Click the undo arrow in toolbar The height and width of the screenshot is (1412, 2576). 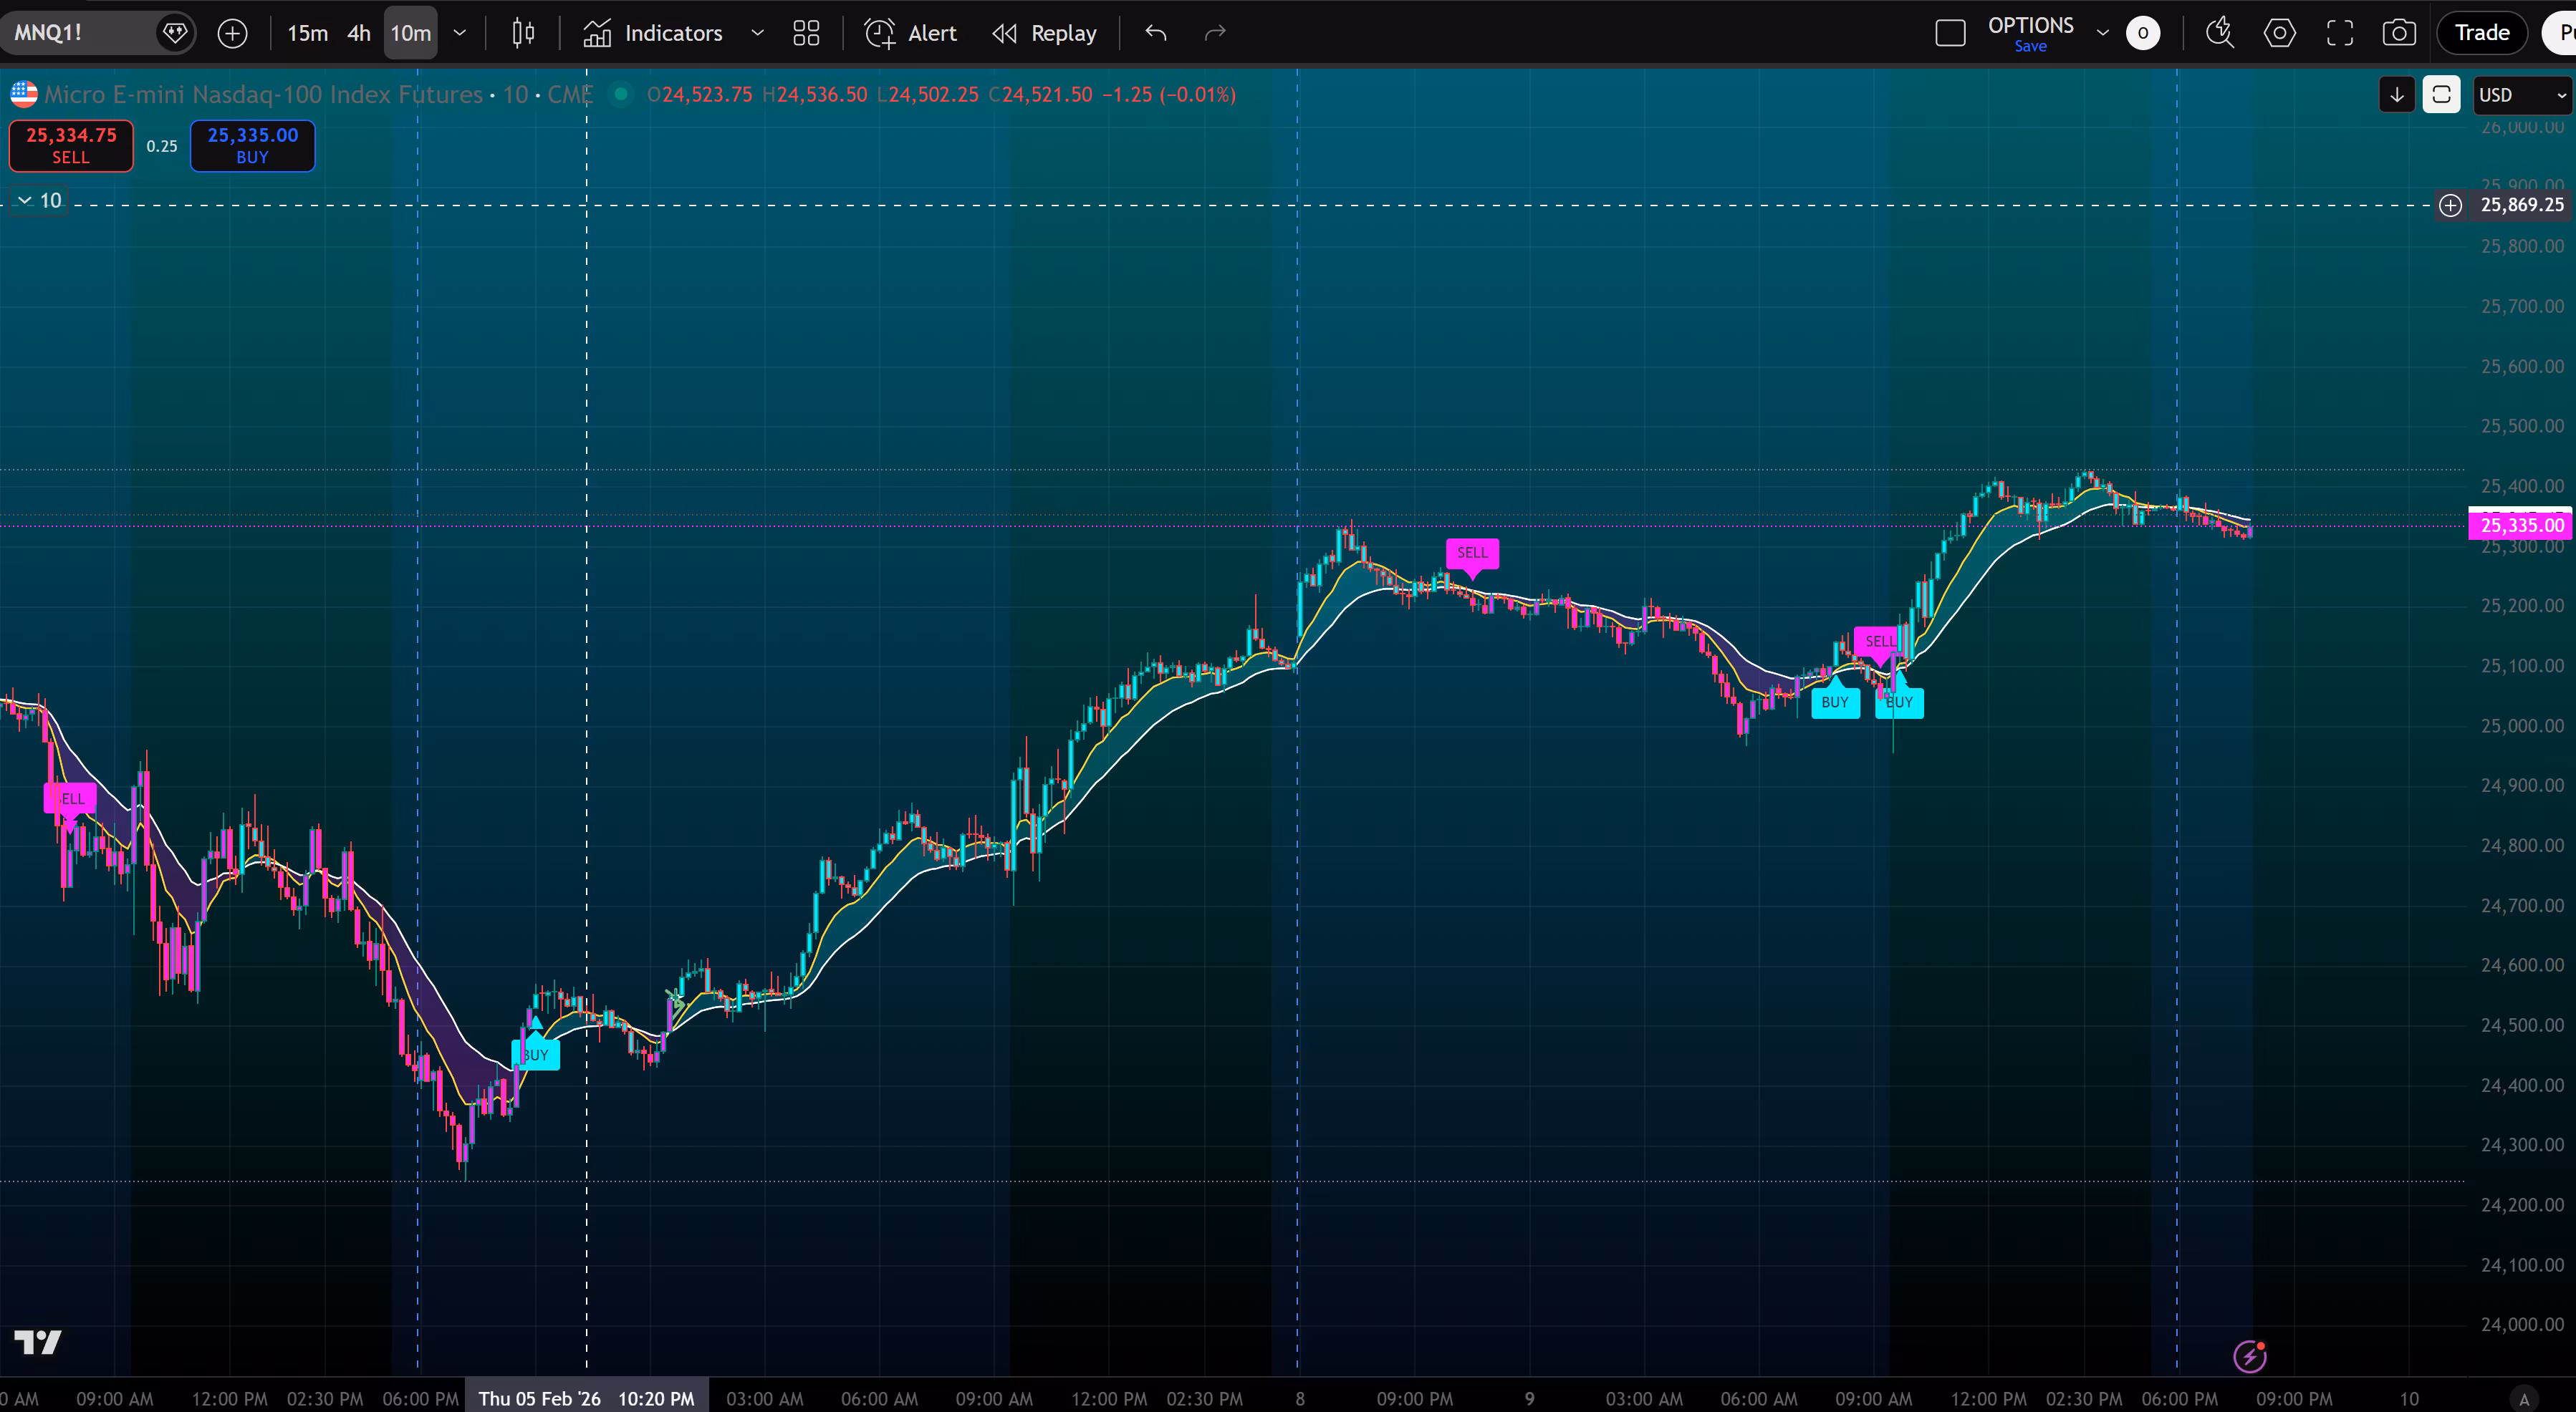point(1156,33)
